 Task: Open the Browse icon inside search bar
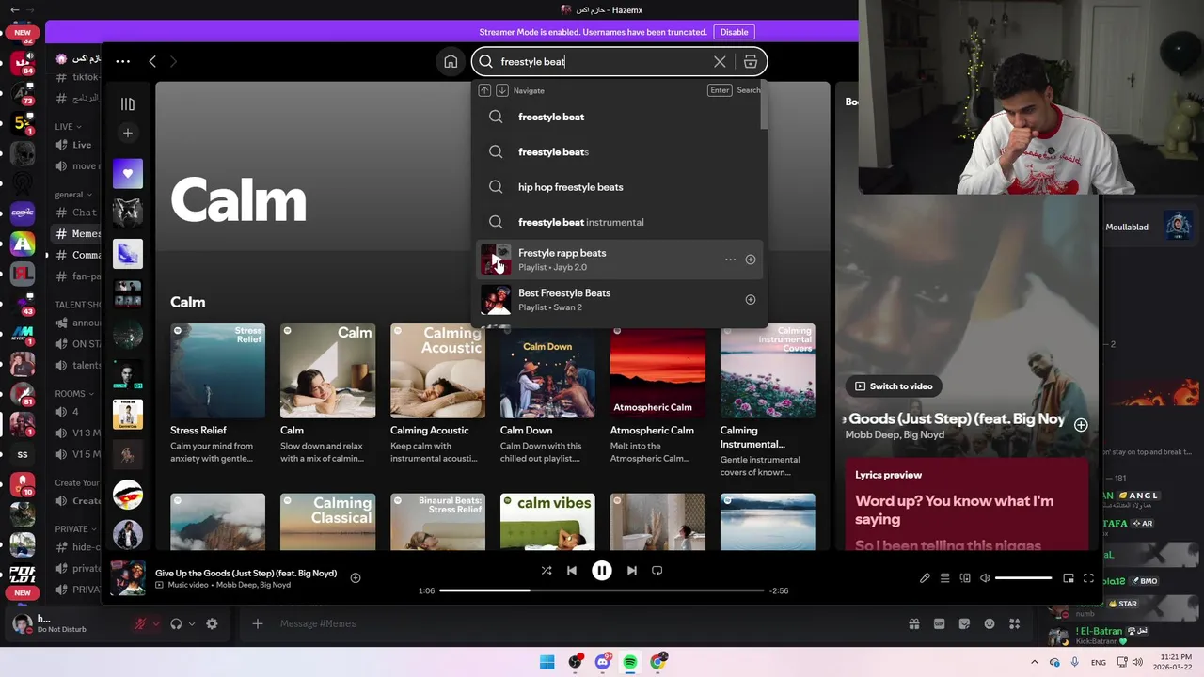(750, 62)
